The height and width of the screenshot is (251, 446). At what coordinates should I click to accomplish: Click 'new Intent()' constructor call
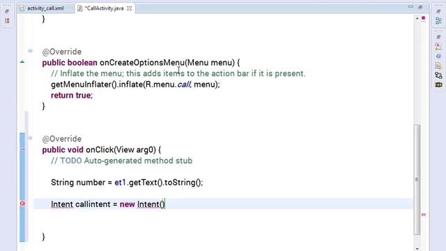point(142,204)
